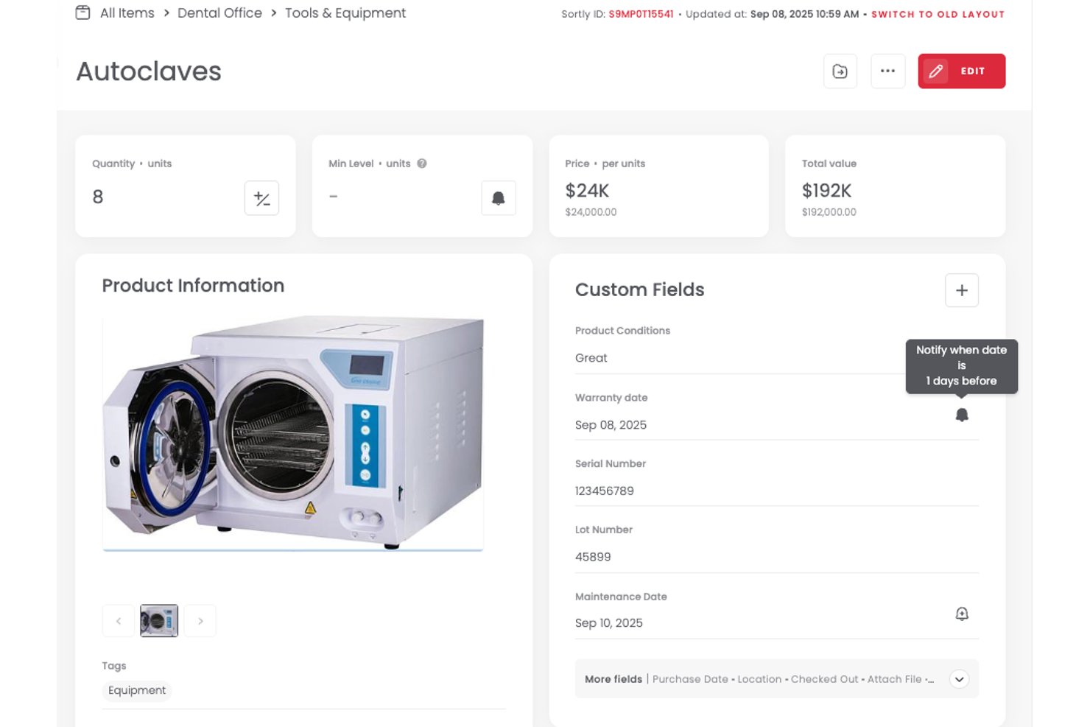Show the next product image
The image size is (1090, 727).
pyautogui.click(x=200, y=621)
